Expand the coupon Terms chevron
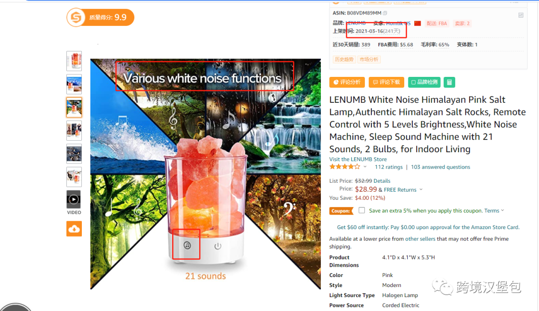The image size is (539, 311). (503, 210)
